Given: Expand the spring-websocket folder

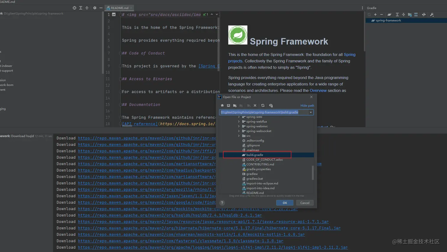Looking at the screenshot, I should [x=239, y=131].
